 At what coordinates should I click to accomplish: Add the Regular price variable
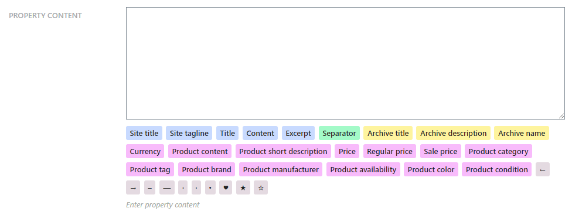pyautogui.click(x=390, y=151)
